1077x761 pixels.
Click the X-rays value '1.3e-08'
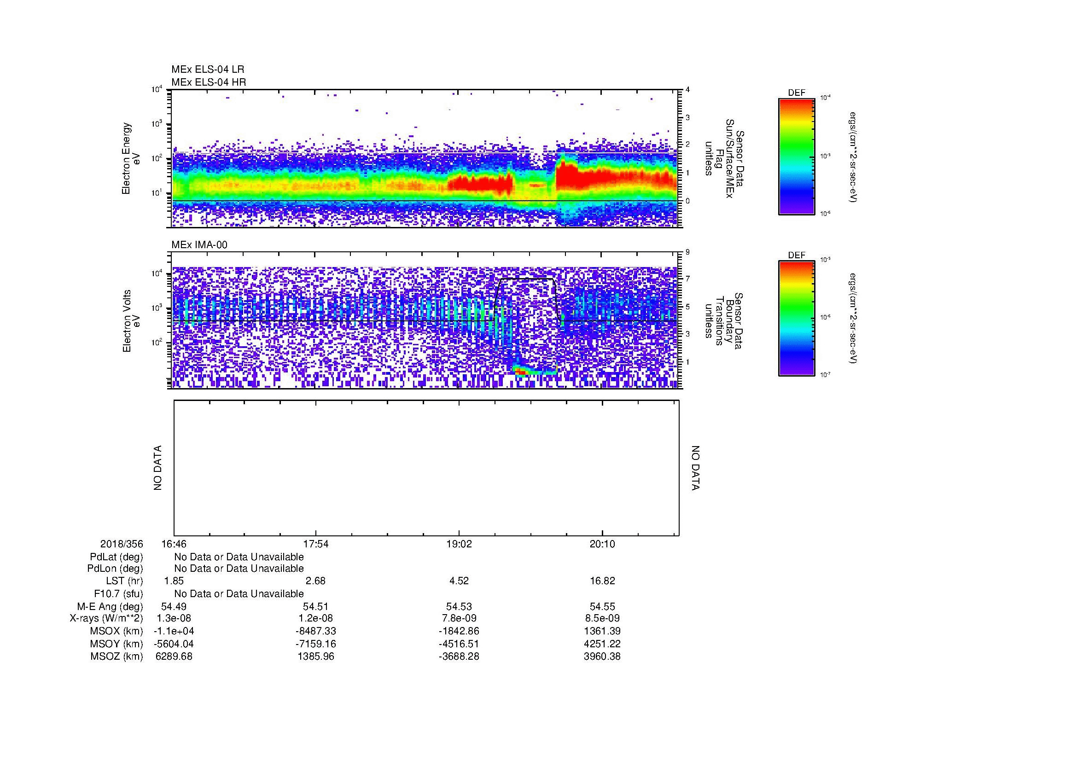(x=174, y=618)
